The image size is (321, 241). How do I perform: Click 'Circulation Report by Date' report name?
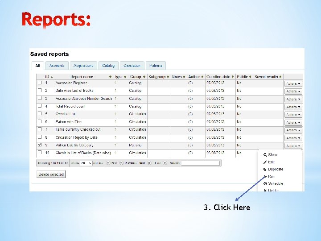pyautogui.click(x=76, y=137)
